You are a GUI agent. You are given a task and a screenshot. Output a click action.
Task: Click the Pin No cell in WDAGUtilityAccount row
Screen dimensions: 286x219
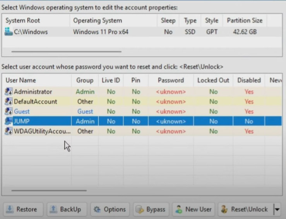pyautogui.click(x=136, y=131)
